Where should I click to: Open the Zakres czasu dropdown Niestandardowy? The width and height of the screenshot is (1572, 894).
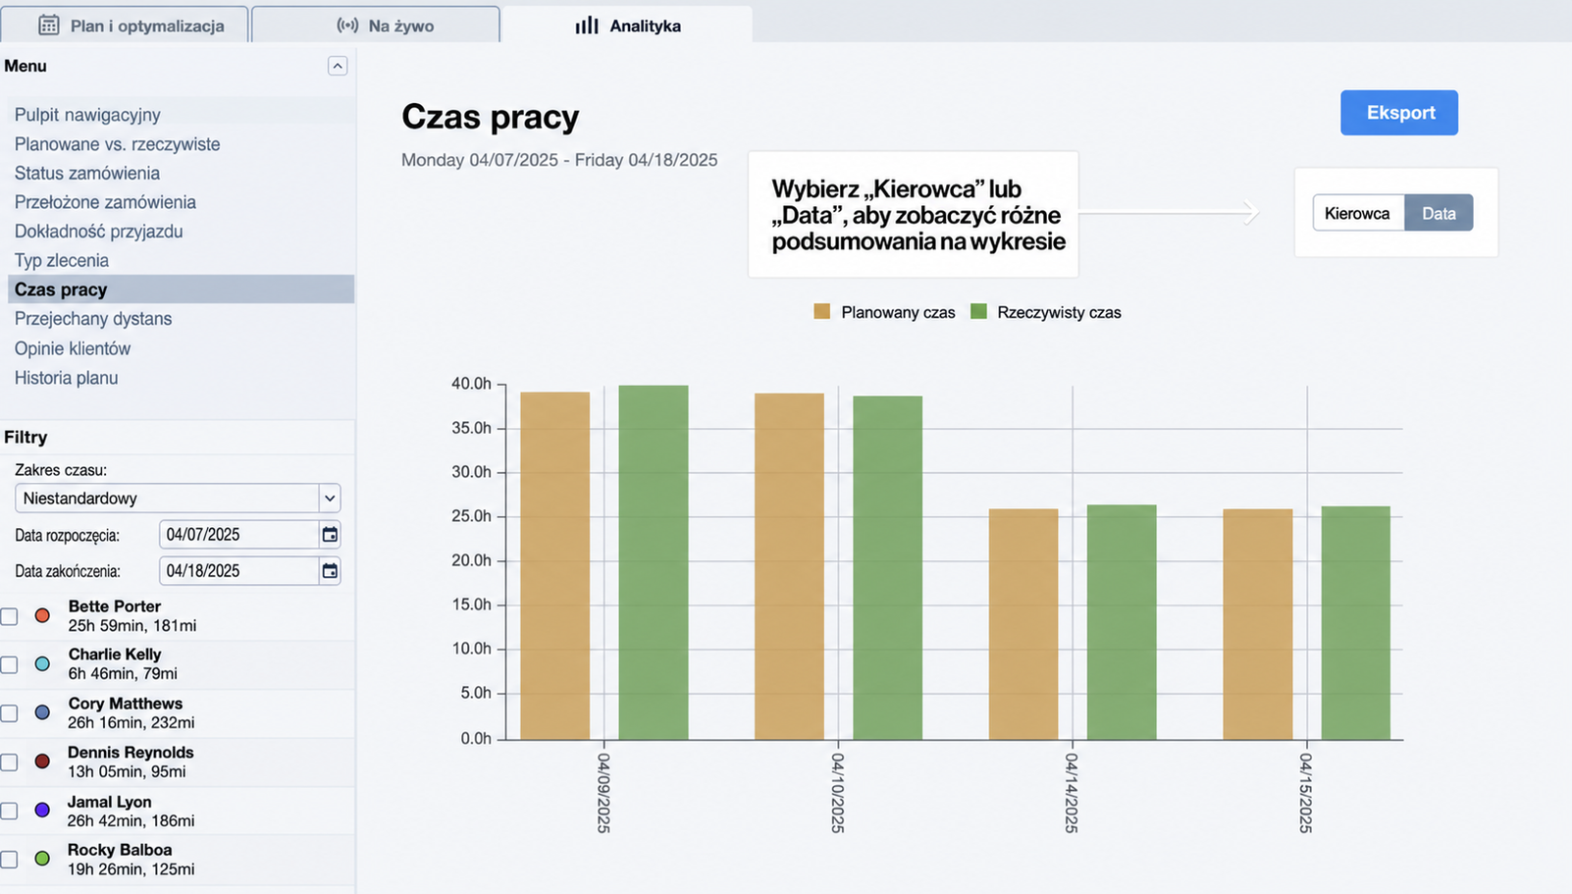coord(178,499)
